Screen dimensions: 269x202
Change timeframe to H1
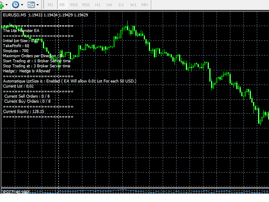[98, 5]
